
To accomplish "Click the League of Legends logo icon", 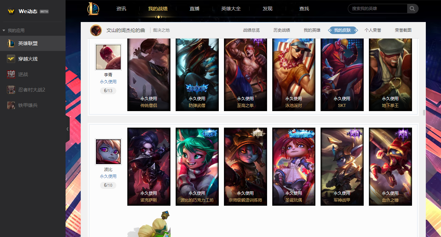I will [x=93, y=9].
